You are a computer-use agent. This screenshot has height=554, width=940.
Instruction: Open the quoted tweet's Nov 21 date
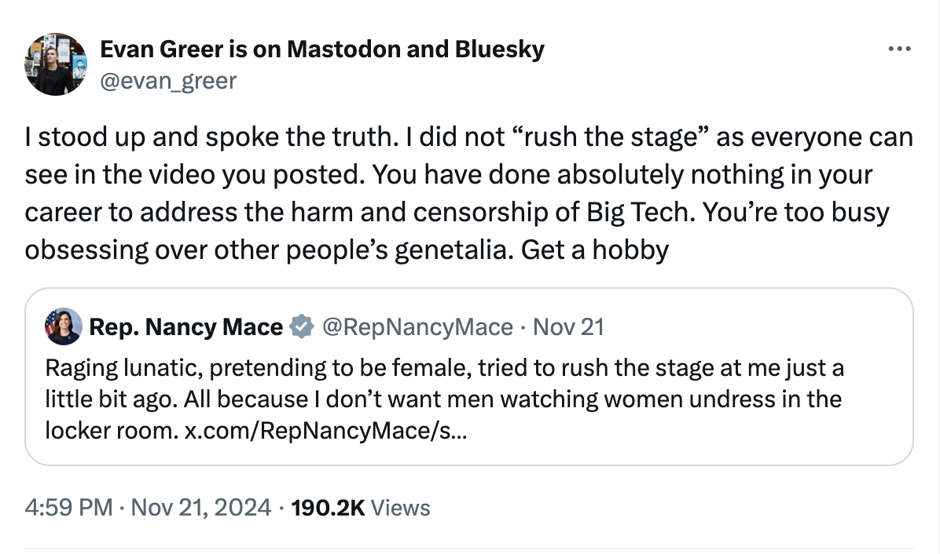pos(568,326)
